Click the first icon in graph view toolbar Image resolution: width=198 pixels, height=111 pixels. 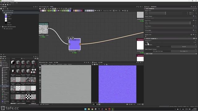[x=40, y=9]
